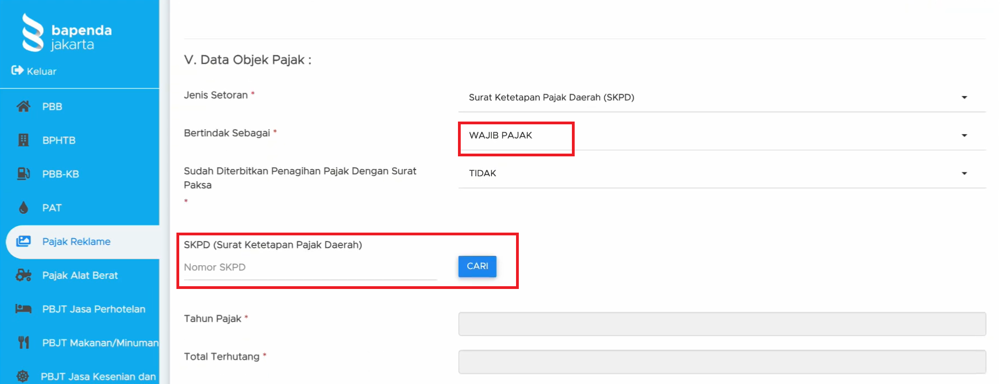This screenshot has height=384, width=1000.
Task: Open the PBJT Jasa Kesenian menu item
Action: point(98,376)
